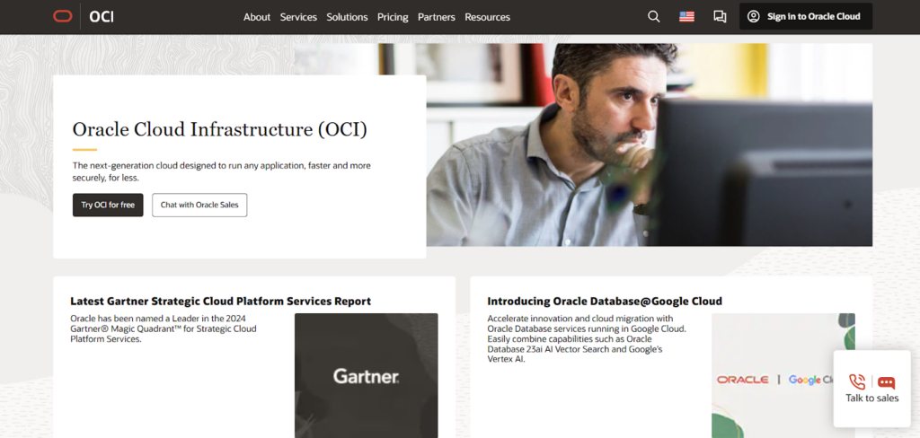920x438 pixels.
Task: Open the Partners menu
Action: coord(437,17)
